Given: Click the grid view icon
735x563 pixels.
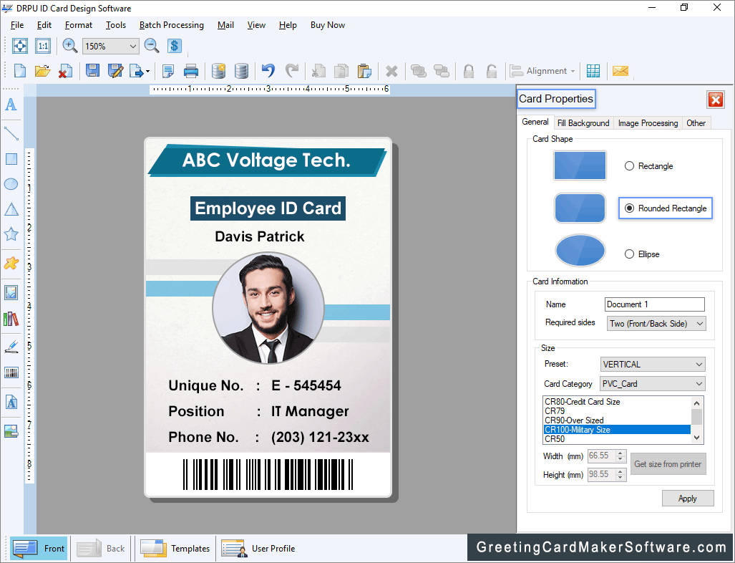Looking at the screenshot, I should (593, 71).
